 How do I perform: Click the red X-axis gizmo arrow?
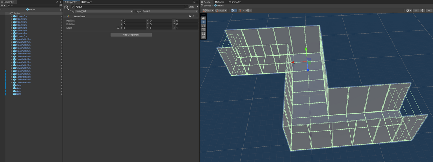coord(294,62)
